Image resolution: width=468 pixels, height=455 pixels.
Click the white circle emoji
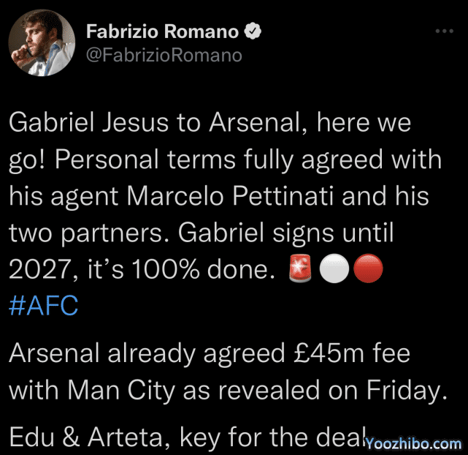coord(332,270)
